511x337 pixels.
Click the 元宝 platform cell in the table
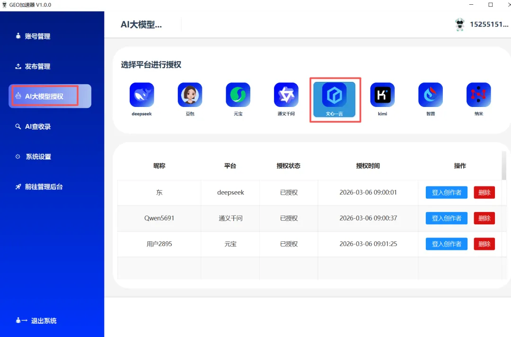point(230,244)
